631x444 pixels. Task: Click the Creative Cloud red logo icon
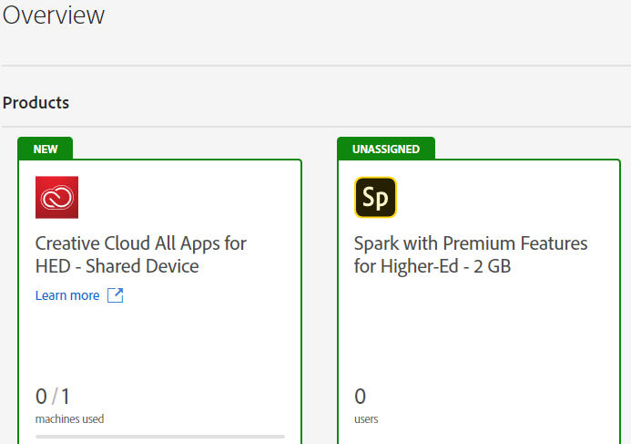tap(56, 197)
